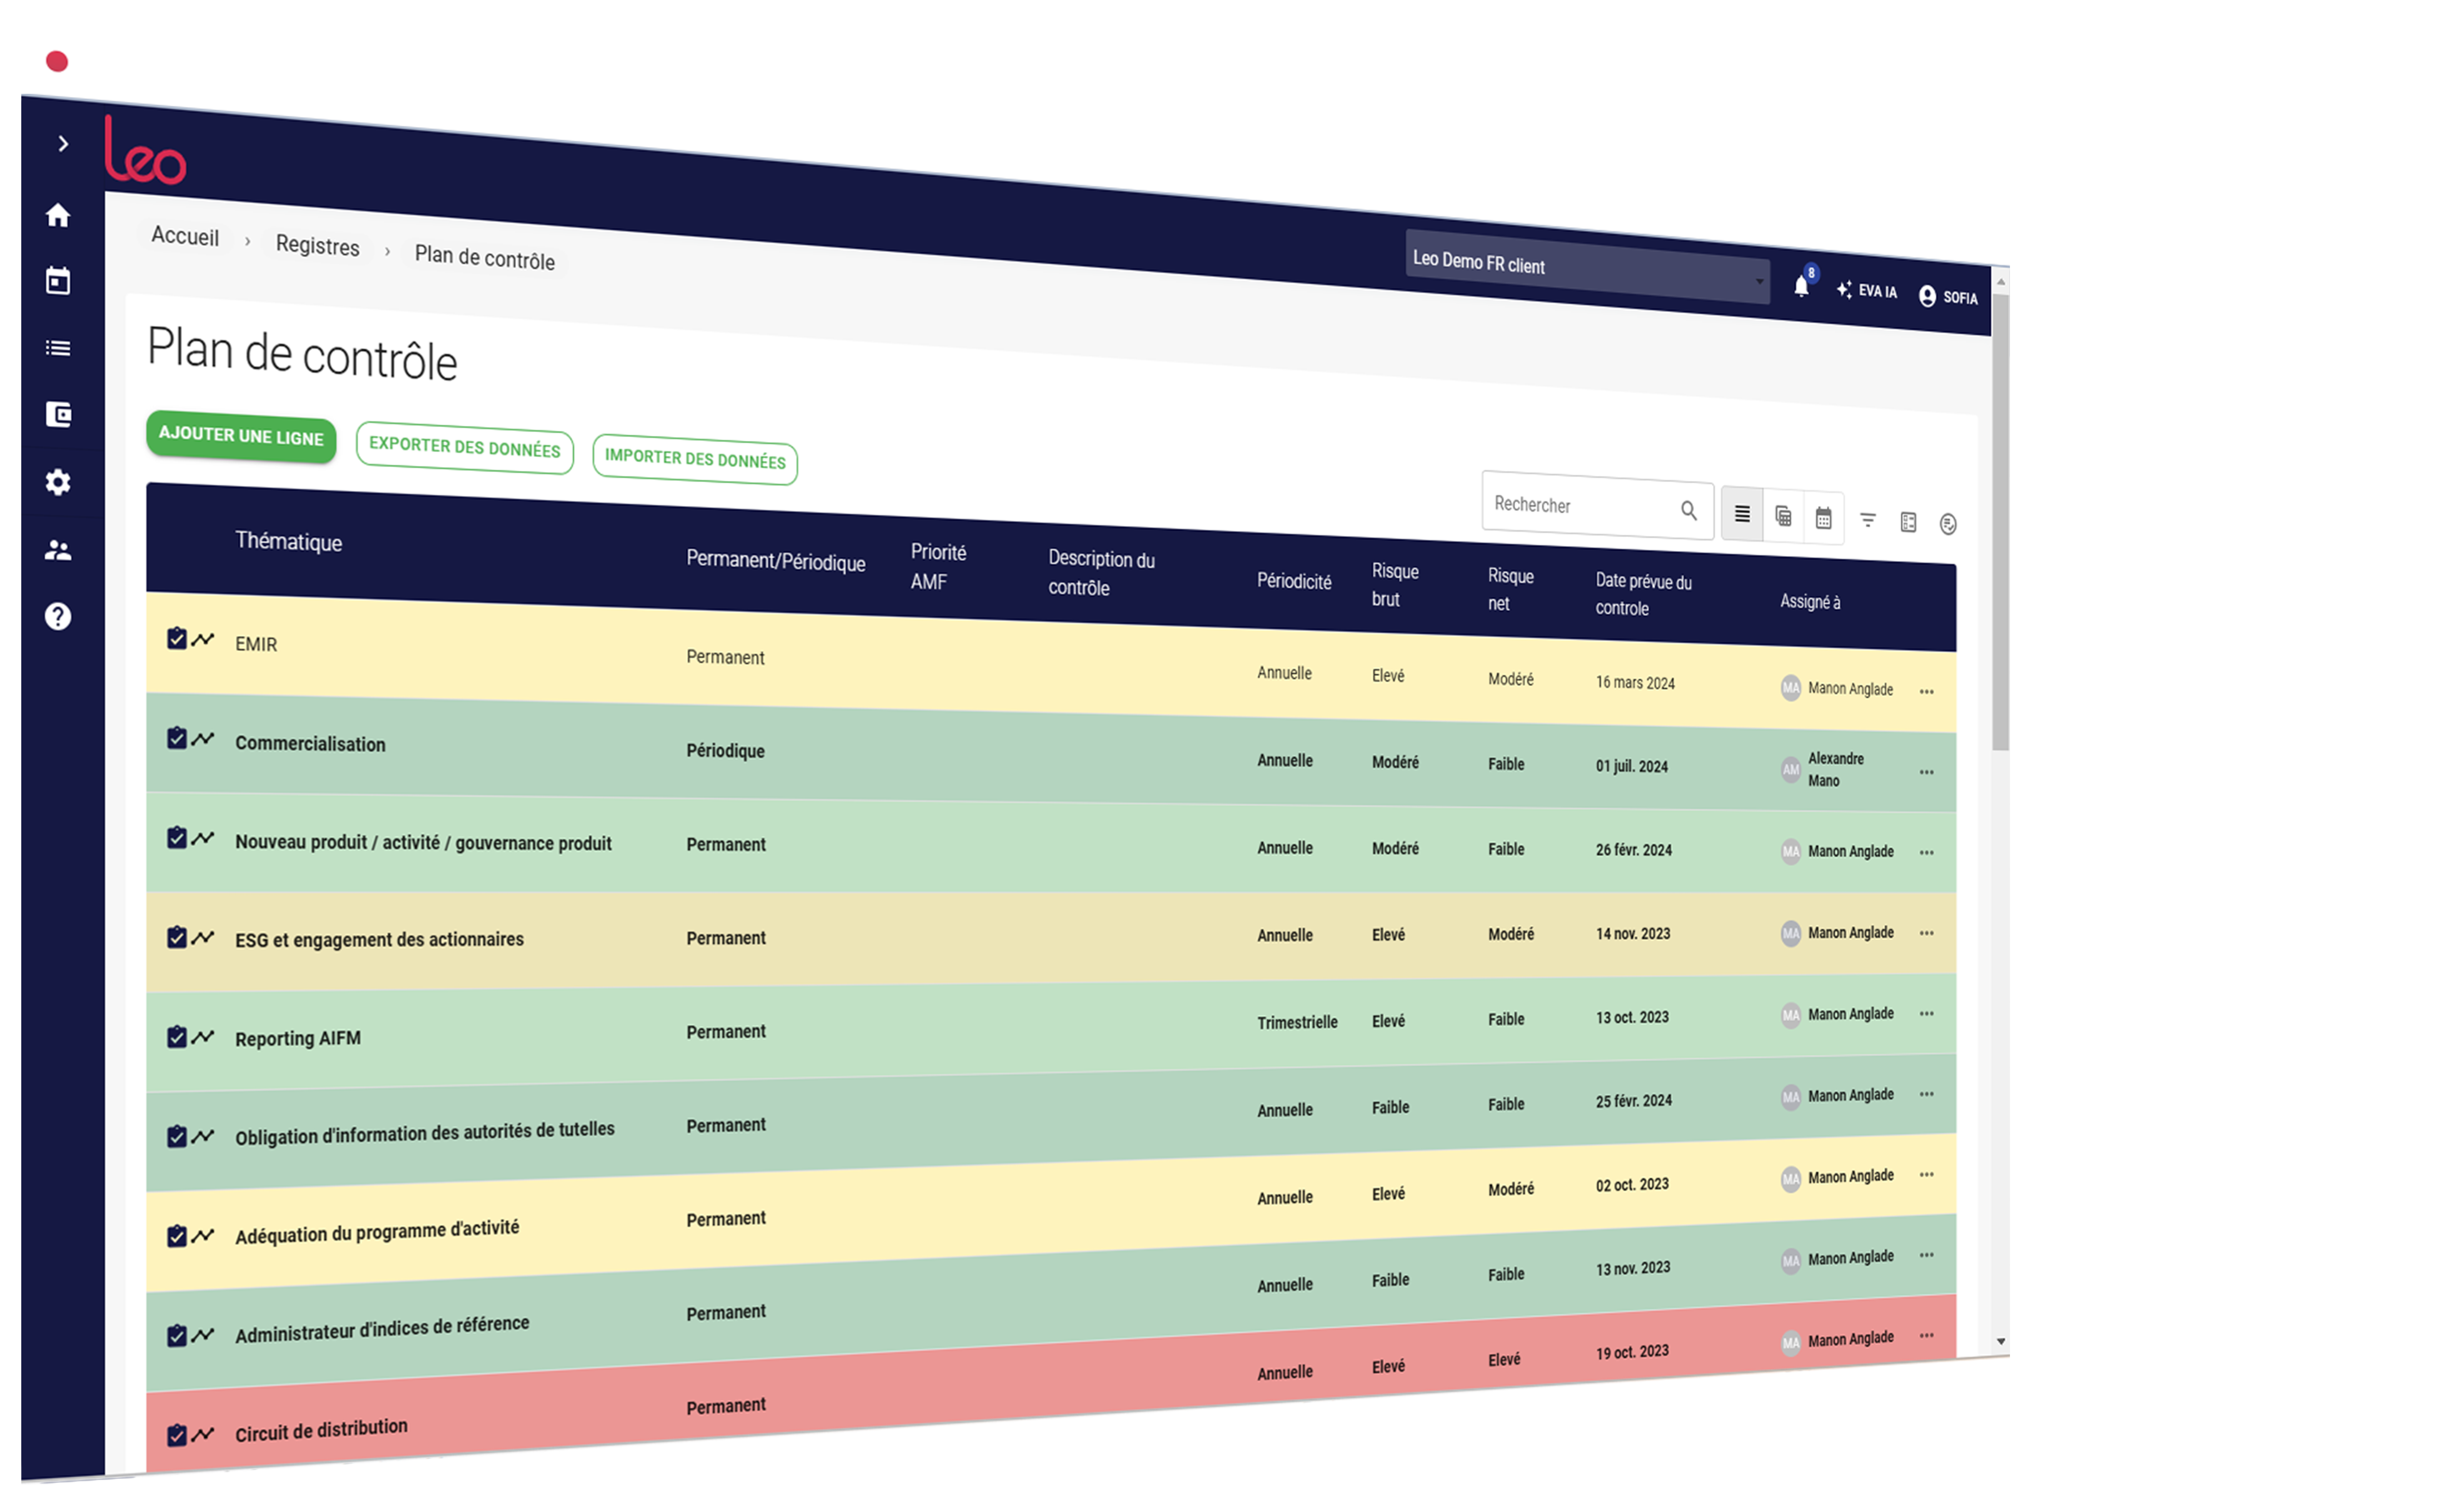Click Plan de contrôle breadcrumb item
This screenshot has height=1502, width=2464.
pos(484,257)
